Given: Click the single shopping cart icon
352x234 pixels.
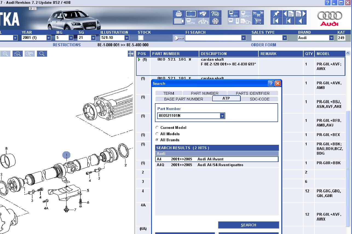Looking at the screenshot, I should (258, 21).
